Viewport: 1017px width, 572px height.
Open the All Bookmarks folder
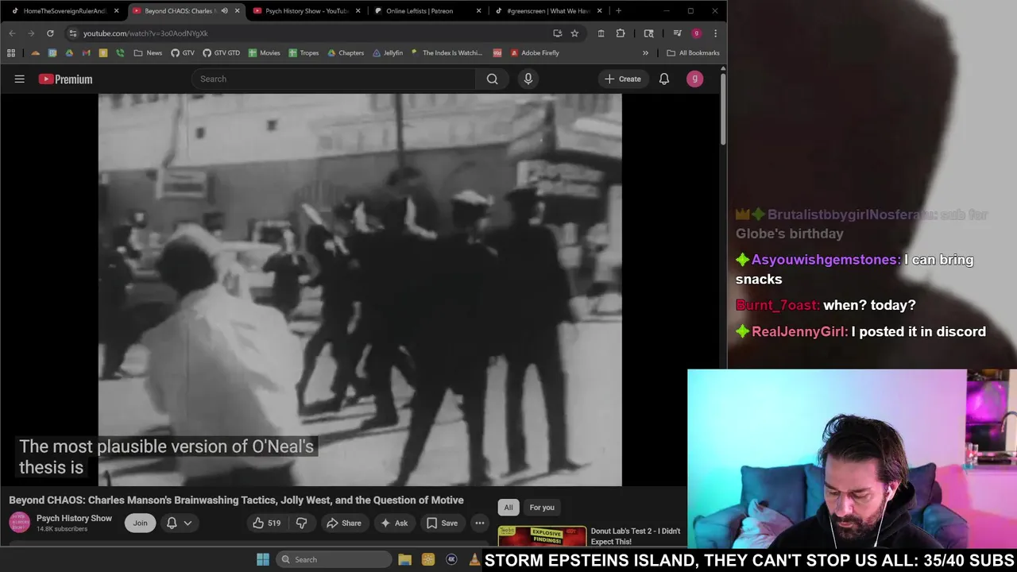point(693,53)
